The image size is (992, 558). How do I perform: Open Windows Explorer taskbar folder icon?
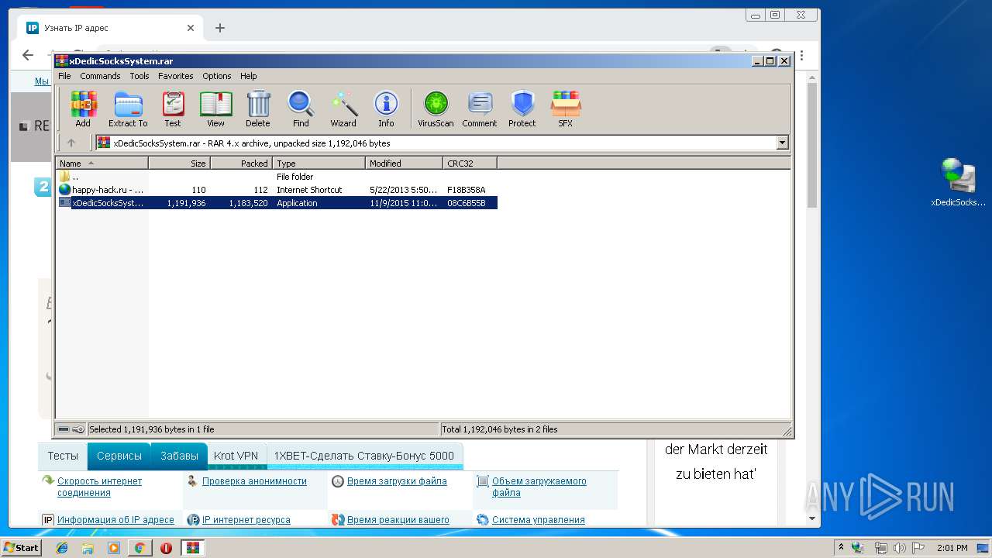(x=88, y=548)
